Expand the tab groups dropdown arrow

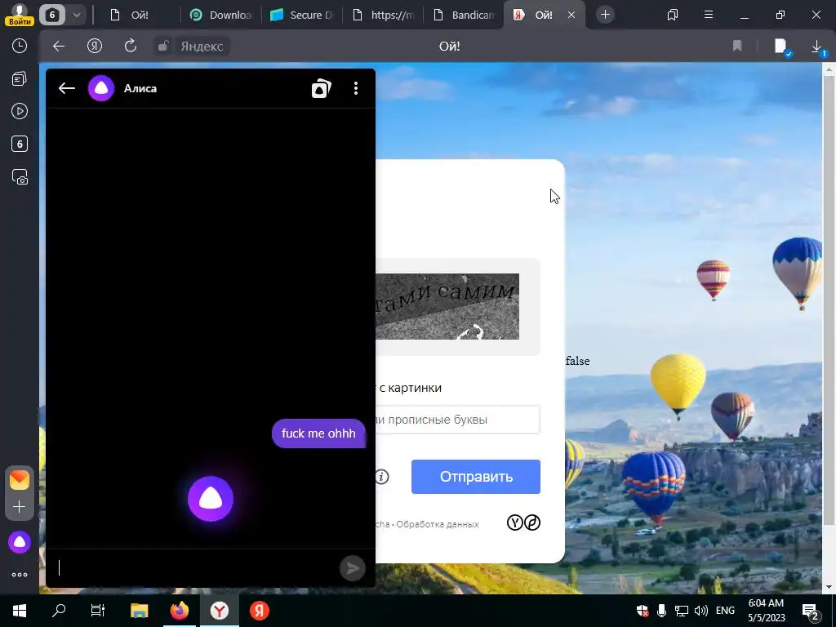click(x=76, y=15)
